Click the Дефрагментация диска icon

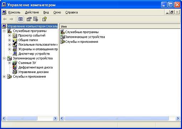pos(15,67)
